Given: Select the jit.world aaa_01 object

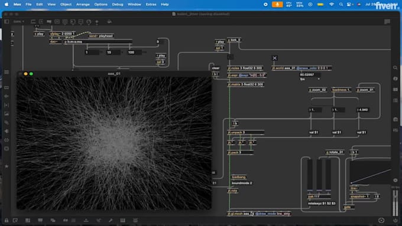Looking at the screenshot, I should (x=301, y=68).
